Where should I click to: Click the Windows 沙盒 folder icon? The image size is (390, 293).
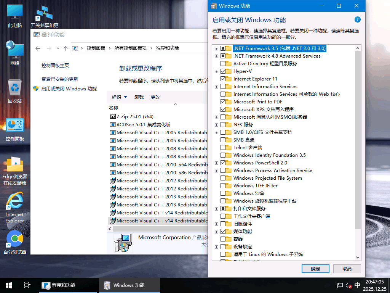point(229,193)
